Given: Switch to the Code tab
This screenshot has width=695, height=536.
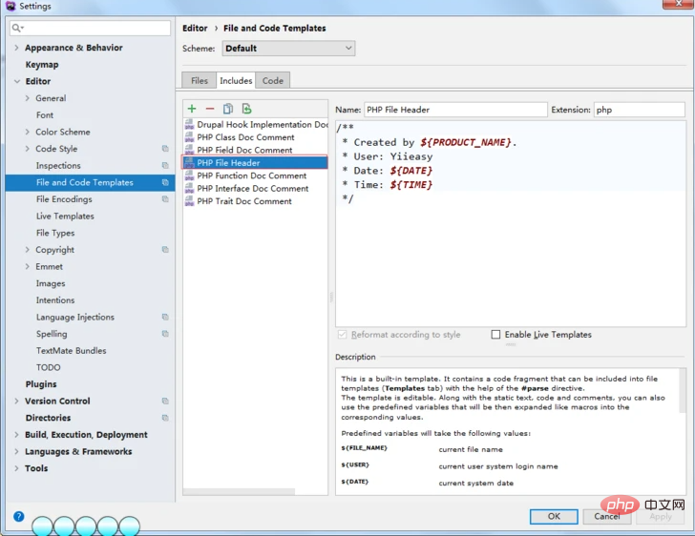Looking at the screenshot, I should pyautogui.click(x=272, y=81).
